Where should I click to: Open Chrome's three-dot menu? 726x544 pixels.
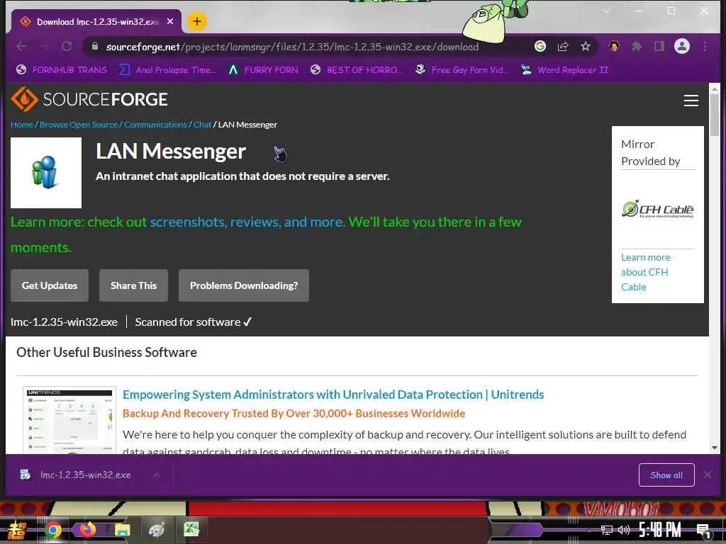(705, 46)
